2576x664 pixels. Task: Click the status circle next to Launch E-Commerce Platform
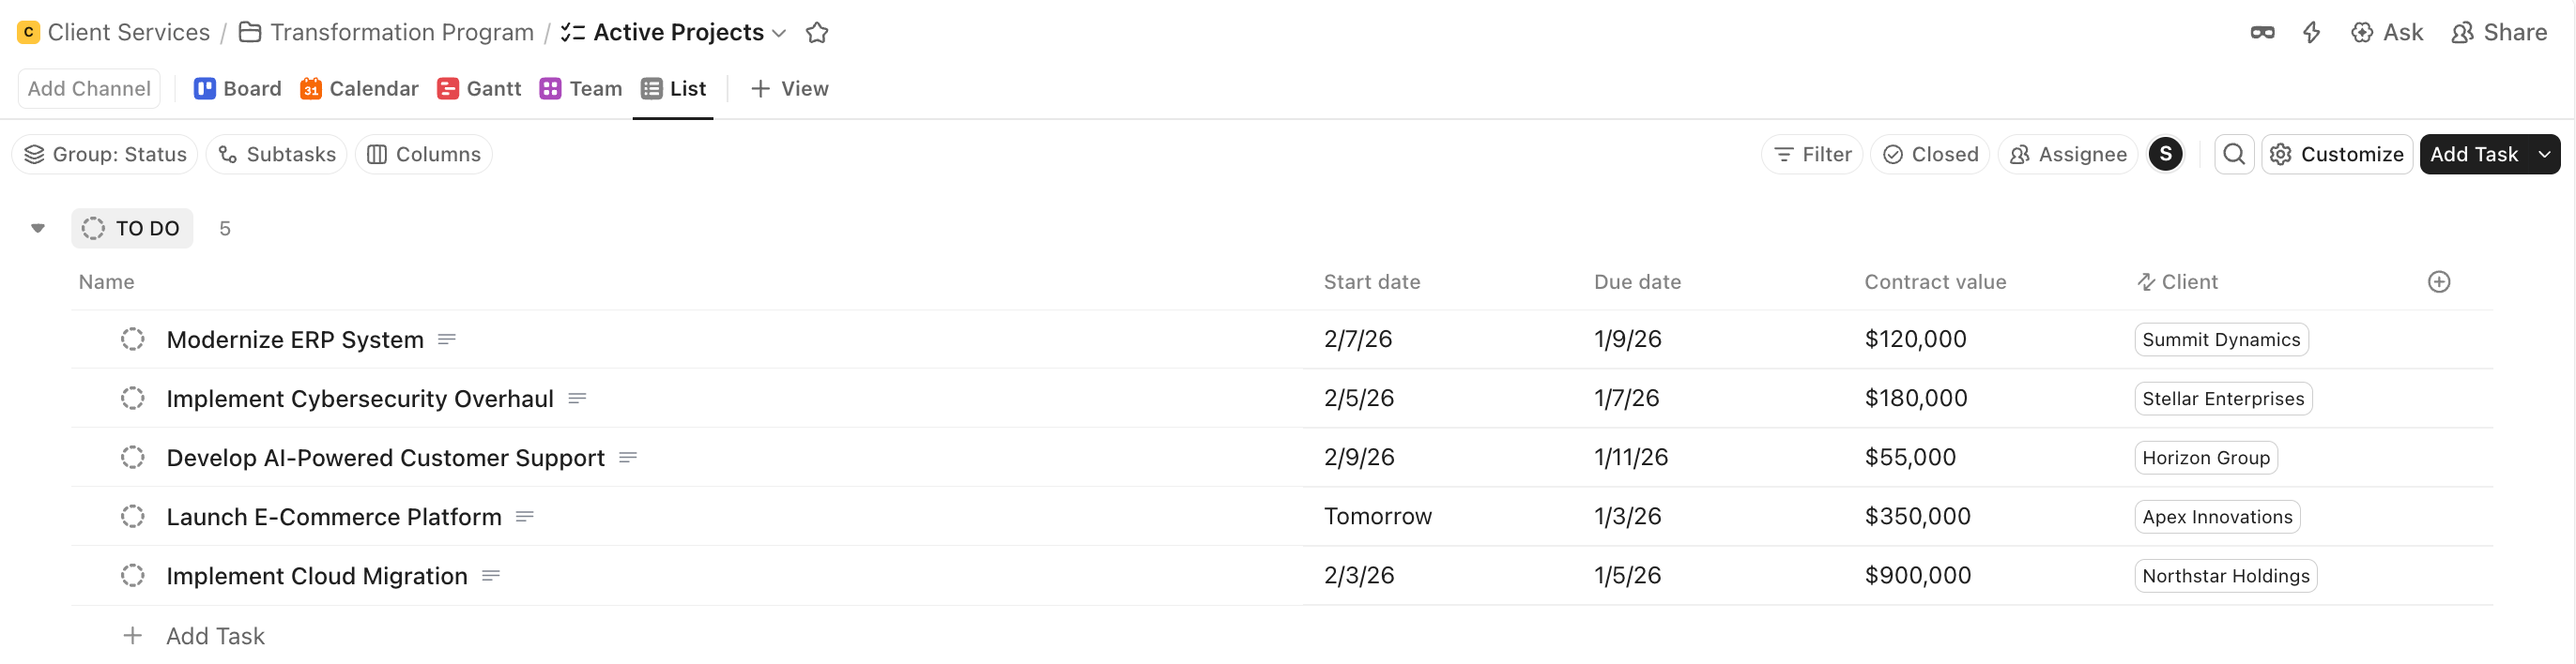(133, 516)
